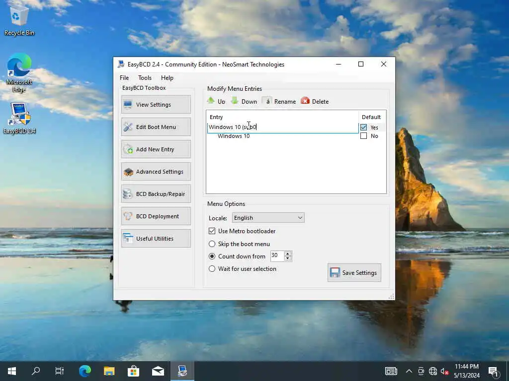Open Microsoft Store from taskbar

[x=133, y=371]
